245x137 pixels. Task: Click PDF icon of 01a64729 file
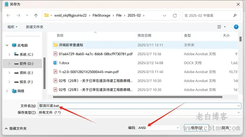click(55, 54)
